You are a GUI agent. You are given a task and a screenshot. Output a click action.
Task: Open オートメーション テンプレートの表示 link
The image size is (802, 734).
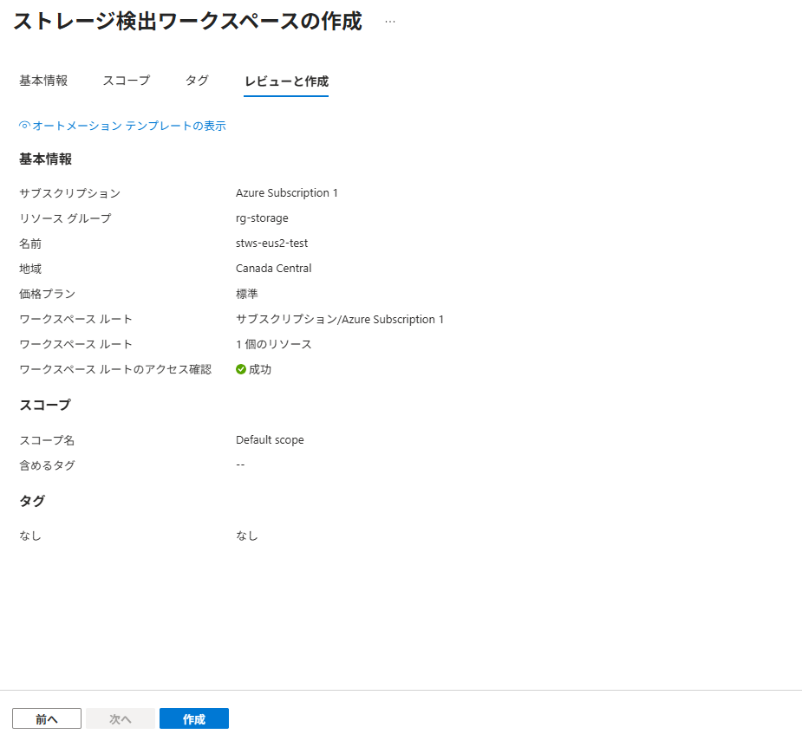(129, 126)
